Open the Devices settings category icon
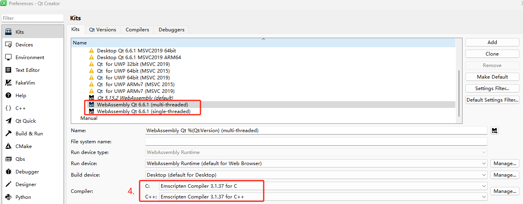Screen dimensions: 523x204 coord(8,44)
